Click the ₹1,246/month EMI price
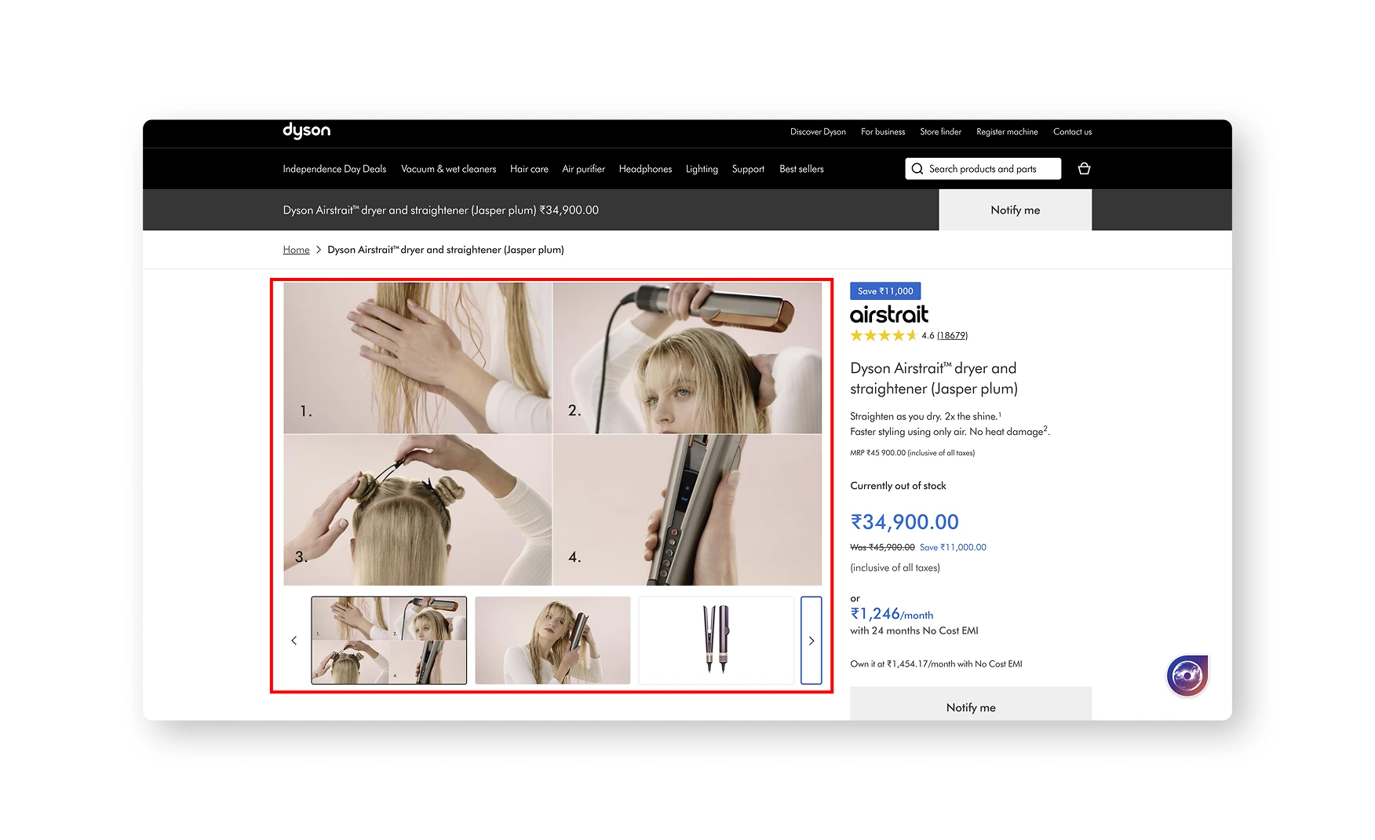This screenshot has height=840, width=1375. click(892, 614)
